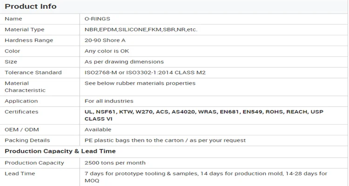Viewport: 349px width, 186px height.
Task: Click the Tolerance Standard label
Action: (x=33, y=73)
